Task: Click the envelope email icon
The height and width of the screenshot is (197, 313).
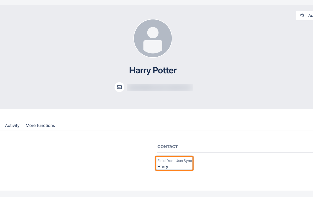Action: tap(119, 87)
